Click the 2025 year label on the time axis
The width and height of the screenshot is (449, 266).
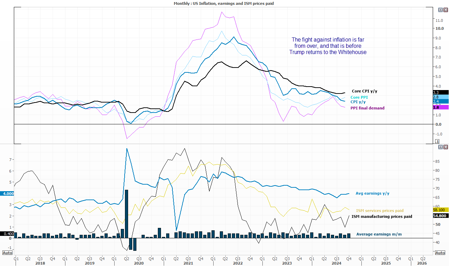coord(386,263)
